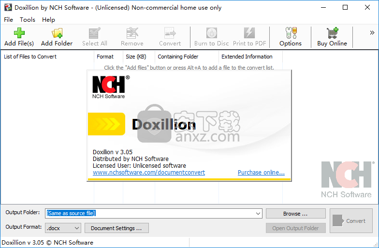
Task: Sort by the Format column header
Action: click(108, 57)
